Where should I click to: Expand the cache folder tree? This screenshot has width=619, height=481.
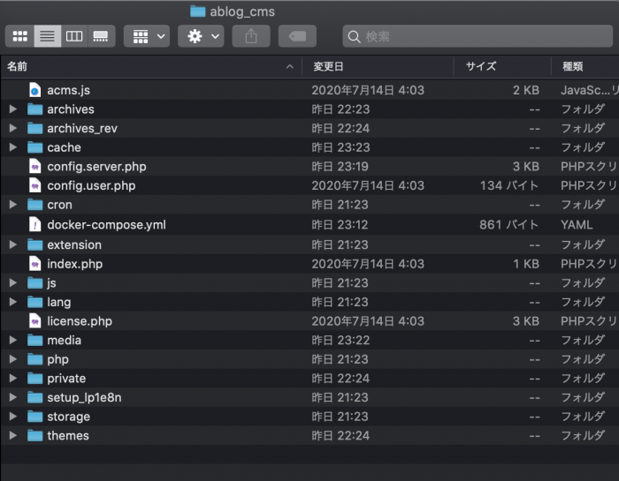[12, 147]
